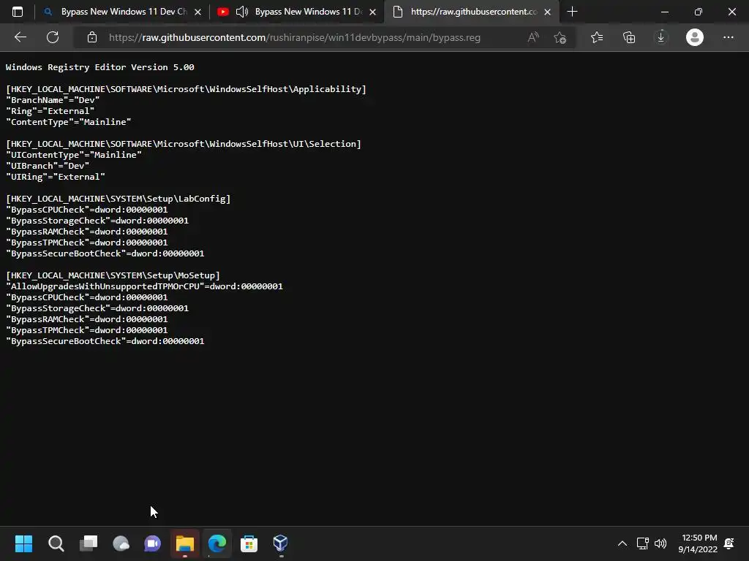
Task: Open VirtualBox from the taskbar
Action: 280,543
